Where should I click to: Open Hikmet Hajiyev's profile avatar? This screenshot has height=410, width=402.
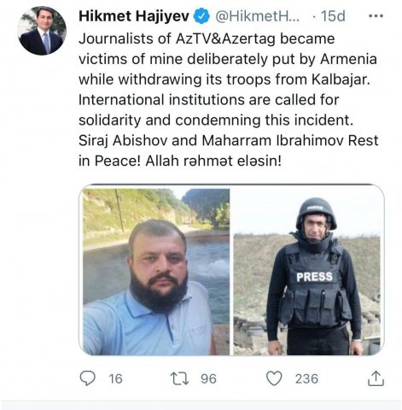42,31
